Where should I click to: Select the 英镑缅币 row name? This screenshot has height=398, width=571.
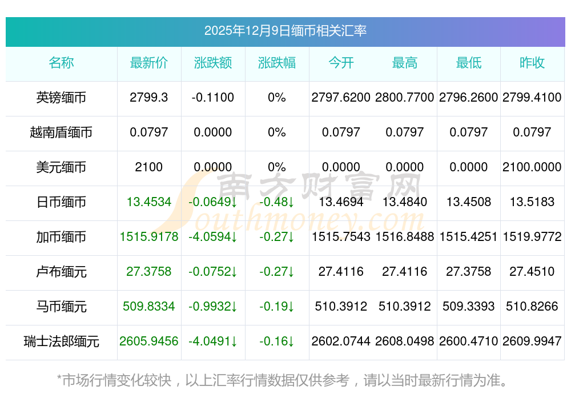(x=61, y=98)
